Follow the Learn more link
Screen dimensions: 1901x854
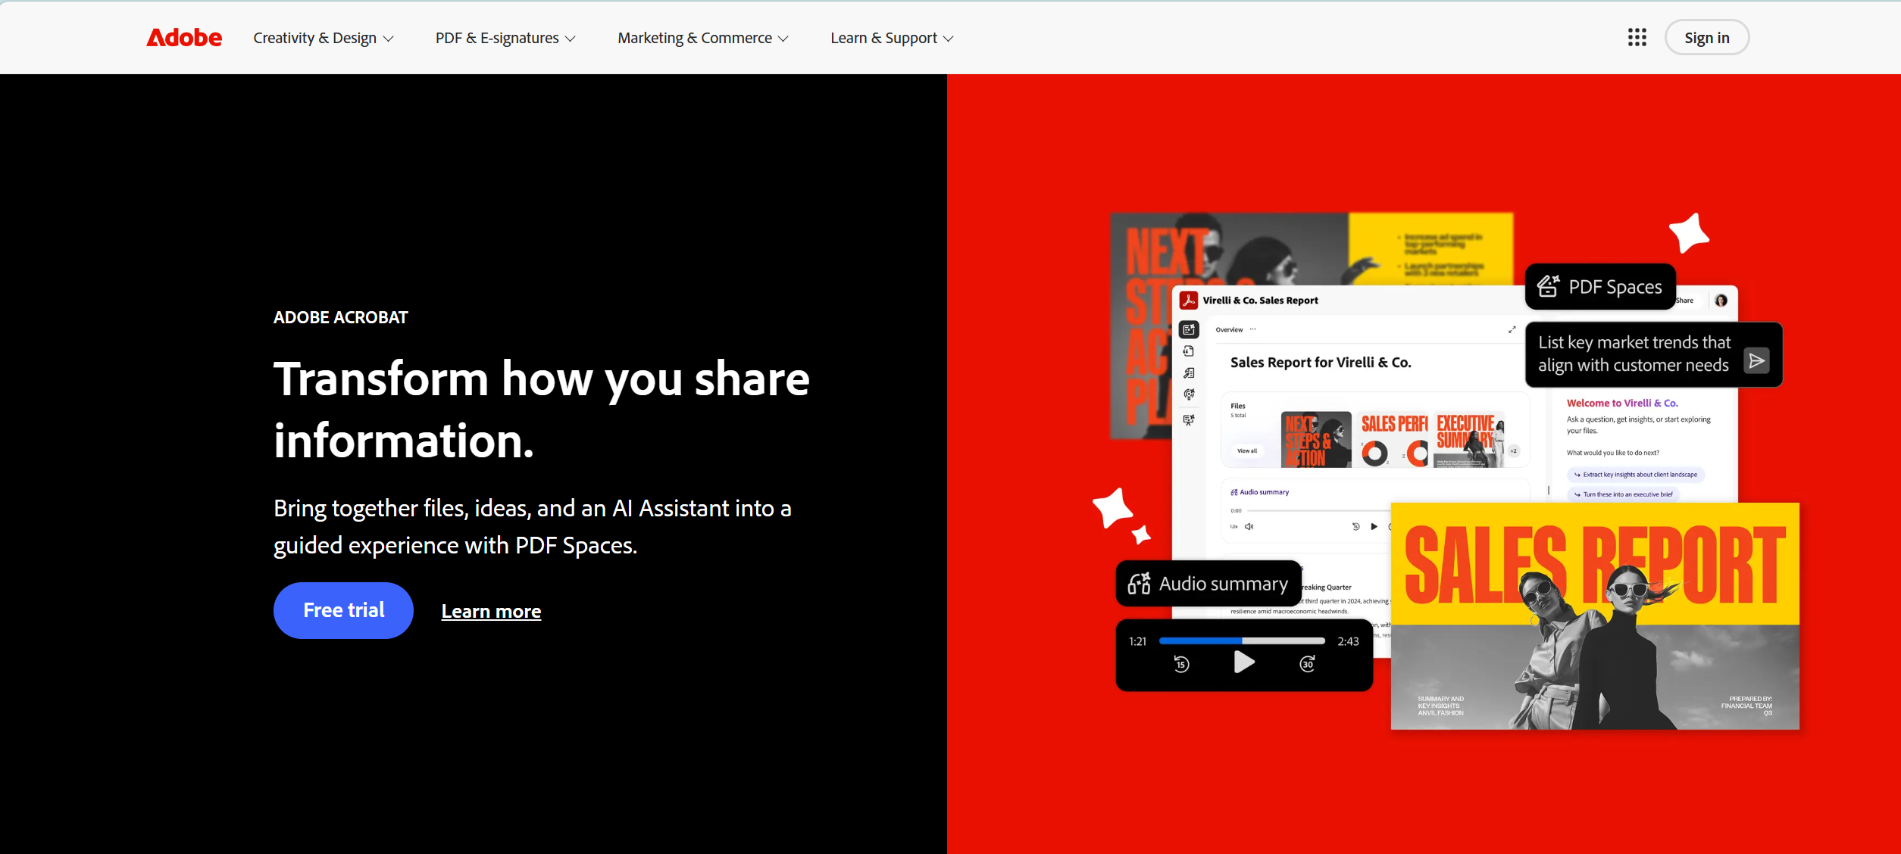[x=491, y=611]
